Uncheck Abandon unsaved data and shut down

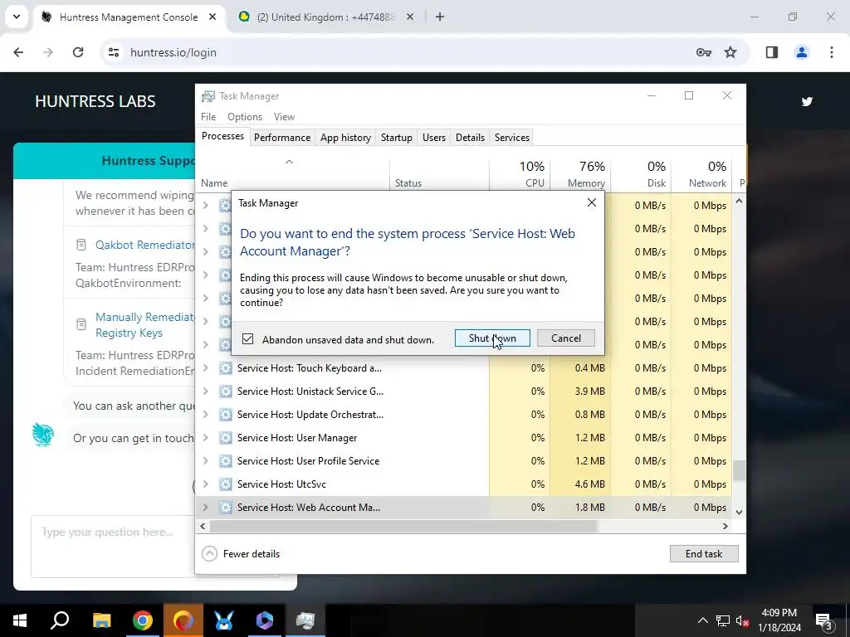247,339
